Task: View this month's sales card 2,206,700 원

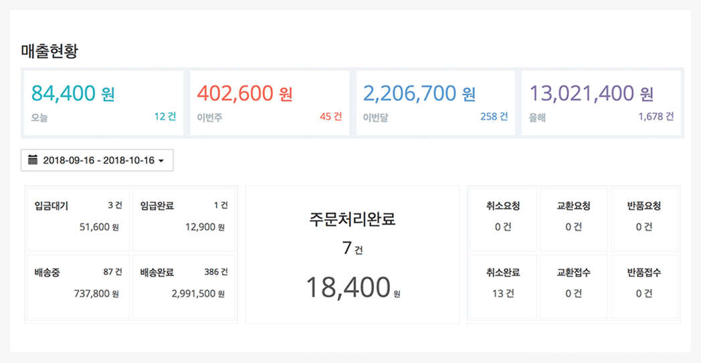Action: [x=435, y=103]
